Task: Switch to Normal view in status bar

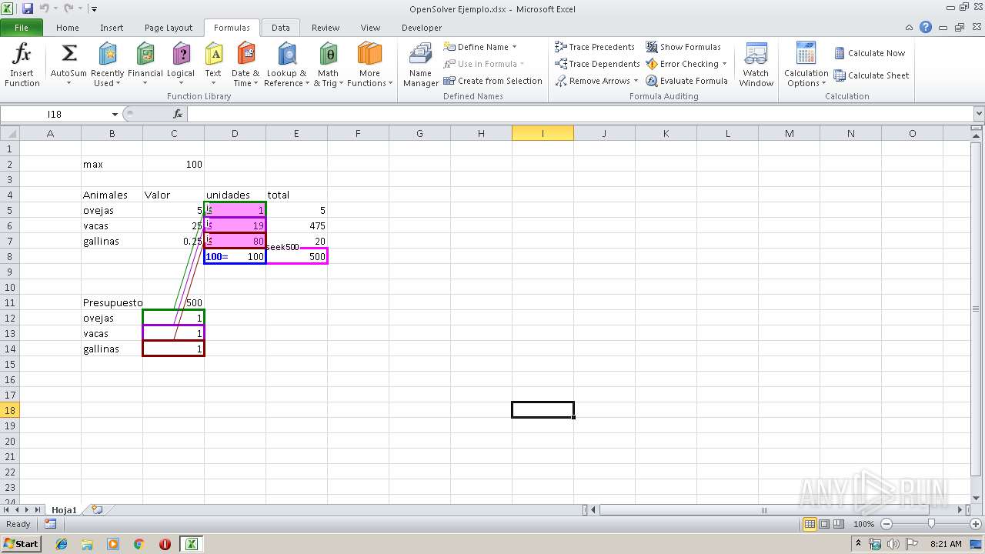Action: pyautogui.click(x=810, y=524)
